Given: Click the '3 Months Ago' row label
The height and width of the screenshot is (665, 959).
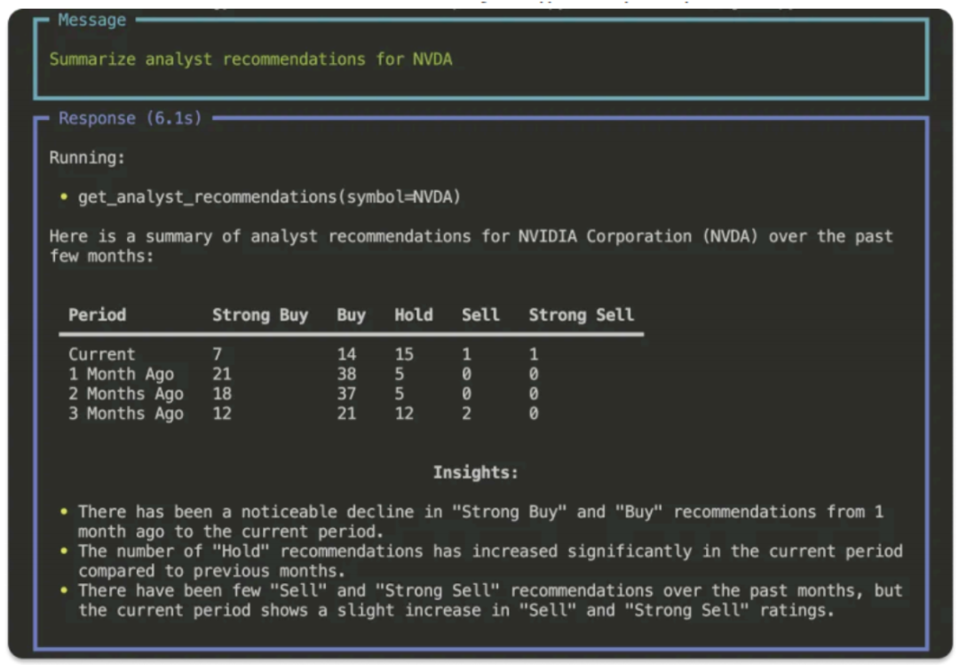Looking at the screenshot, I should 126,413.
